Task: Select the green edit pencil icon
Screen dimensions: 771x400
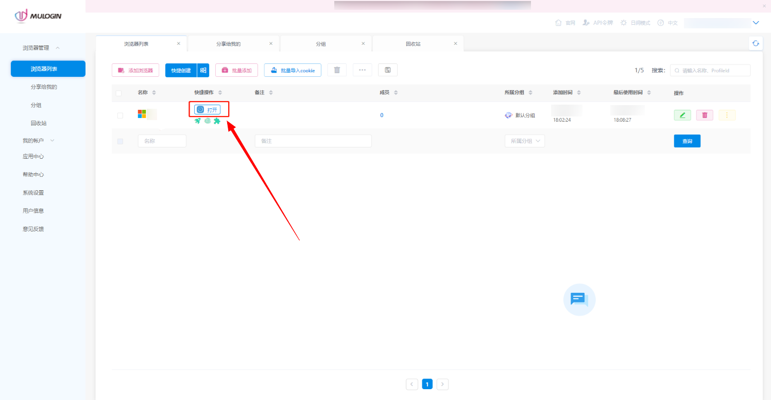Action: [x=682, y=114]
